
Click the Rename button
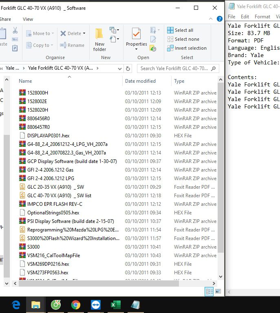pos(72,45)
